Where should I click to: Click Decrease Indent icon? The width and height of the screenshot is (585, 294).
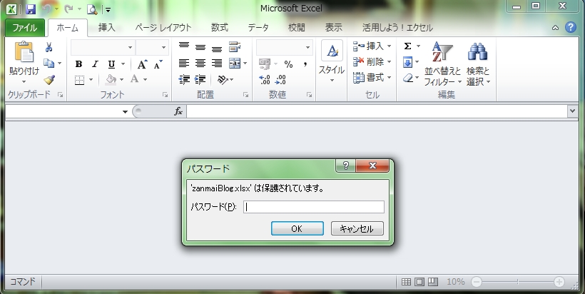click(x=184, y=79)
